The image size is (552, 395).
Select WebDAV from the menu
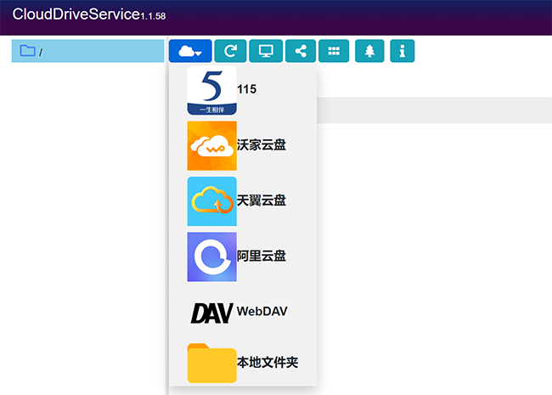coord(262,311)
